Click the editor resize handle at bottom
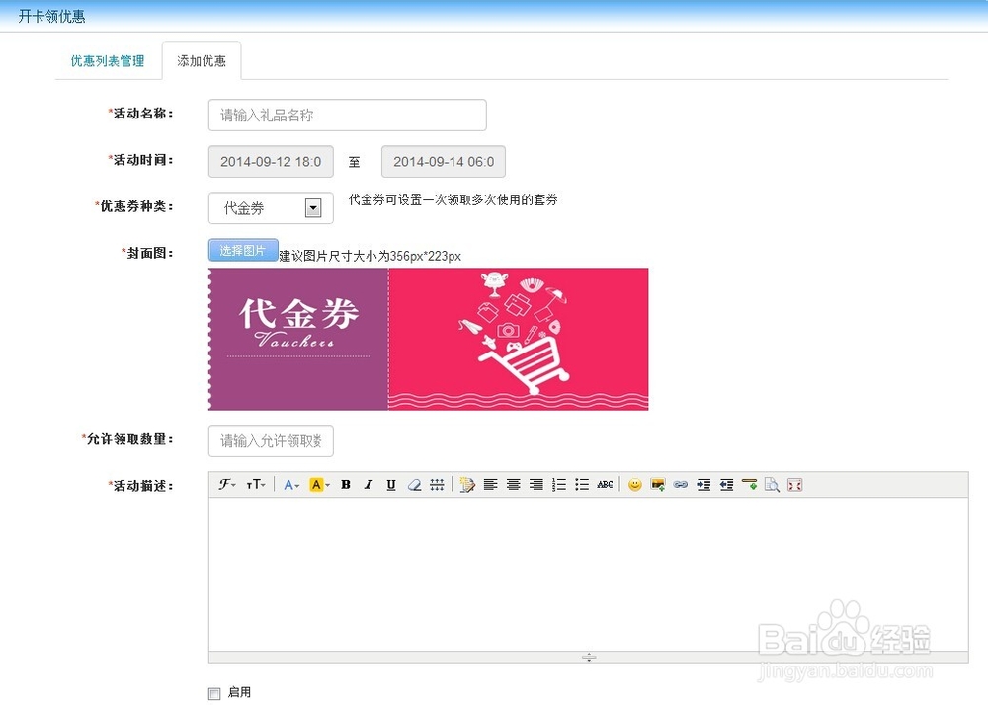 [x=589, y=658]
